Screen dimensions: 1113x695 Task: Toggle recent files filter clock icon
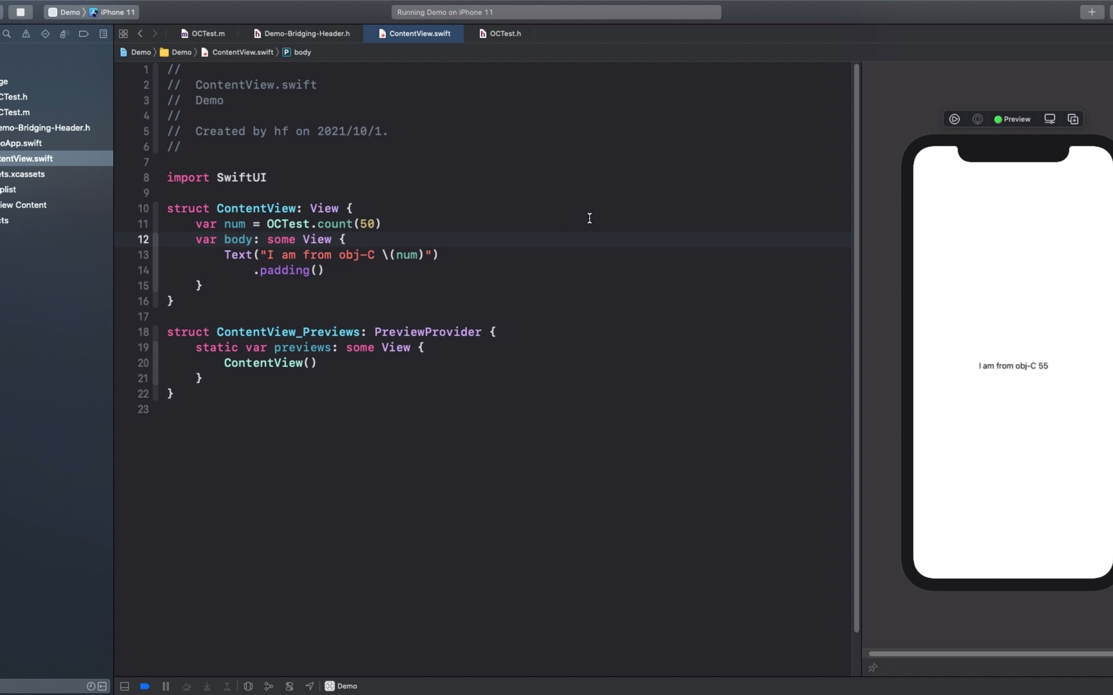tap(91, 686)
